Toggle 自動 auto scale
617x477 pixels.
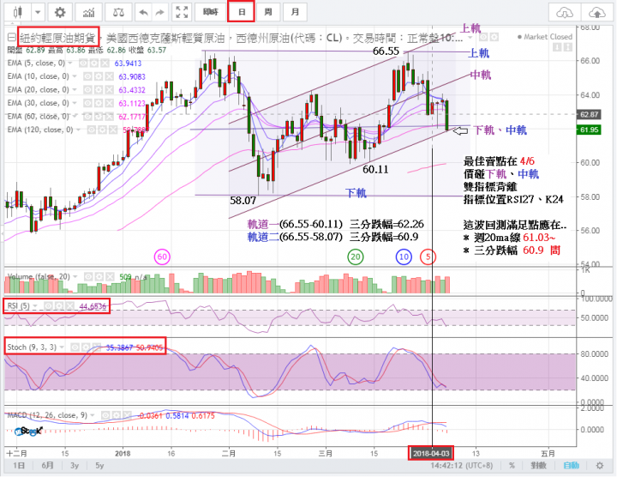coord(571,466)
